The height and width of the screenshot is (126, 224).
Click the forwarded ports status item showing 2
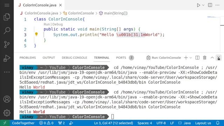(62, 123)
